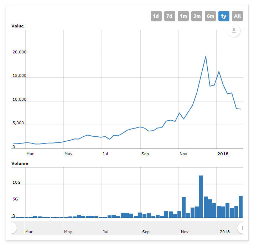The height and width of the screenshot is (246, 254).
Task: Choose the active 1y range button
Action: [x=224, y=16]
